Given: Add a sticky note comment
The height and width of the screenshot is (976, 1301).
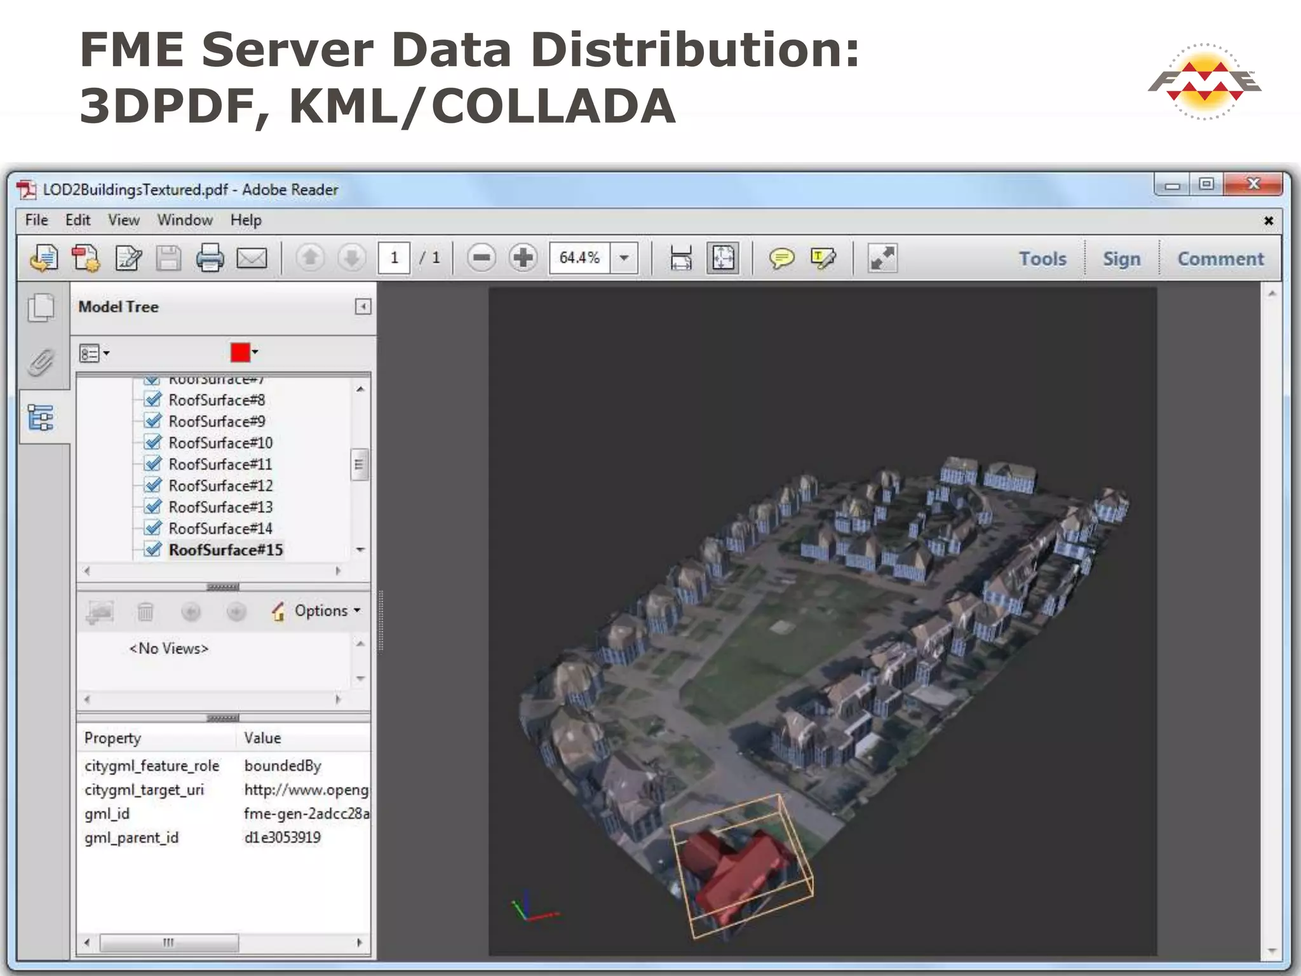Looking at the screenshot, I should (781, 258).
